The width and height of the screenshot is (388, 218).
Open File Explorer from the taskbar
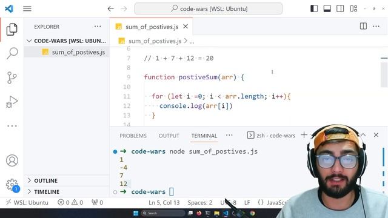click(x=217, y=213)
